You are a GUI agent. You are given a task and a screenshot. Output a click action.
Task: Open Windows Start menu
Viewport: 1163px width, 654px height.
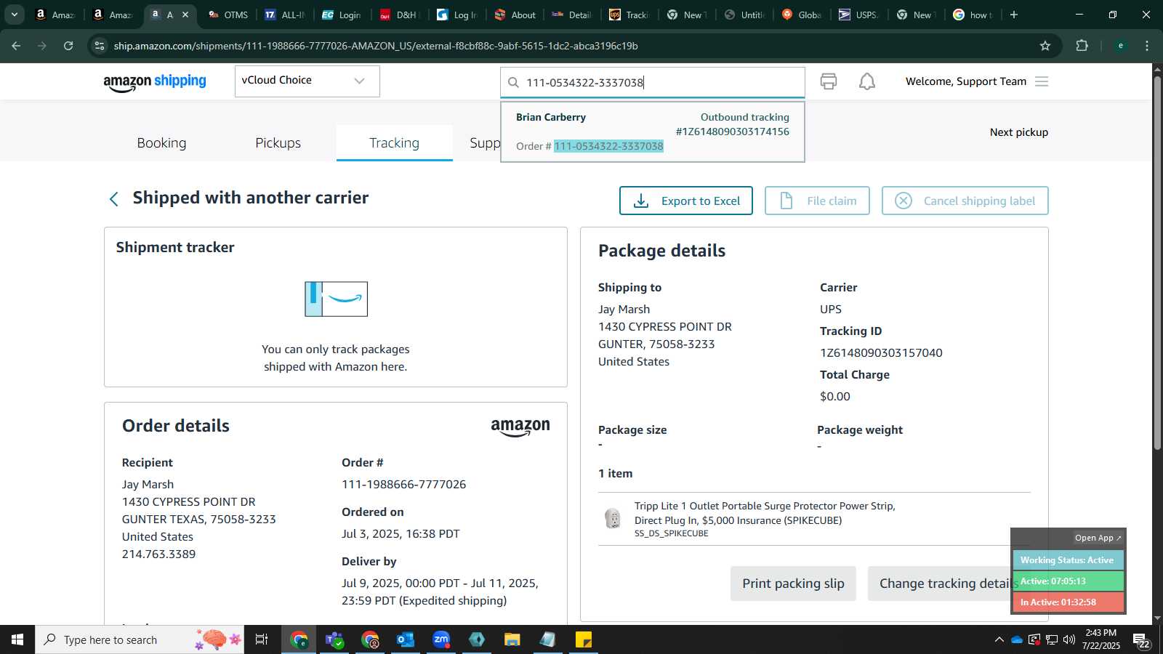click(17, 639)
